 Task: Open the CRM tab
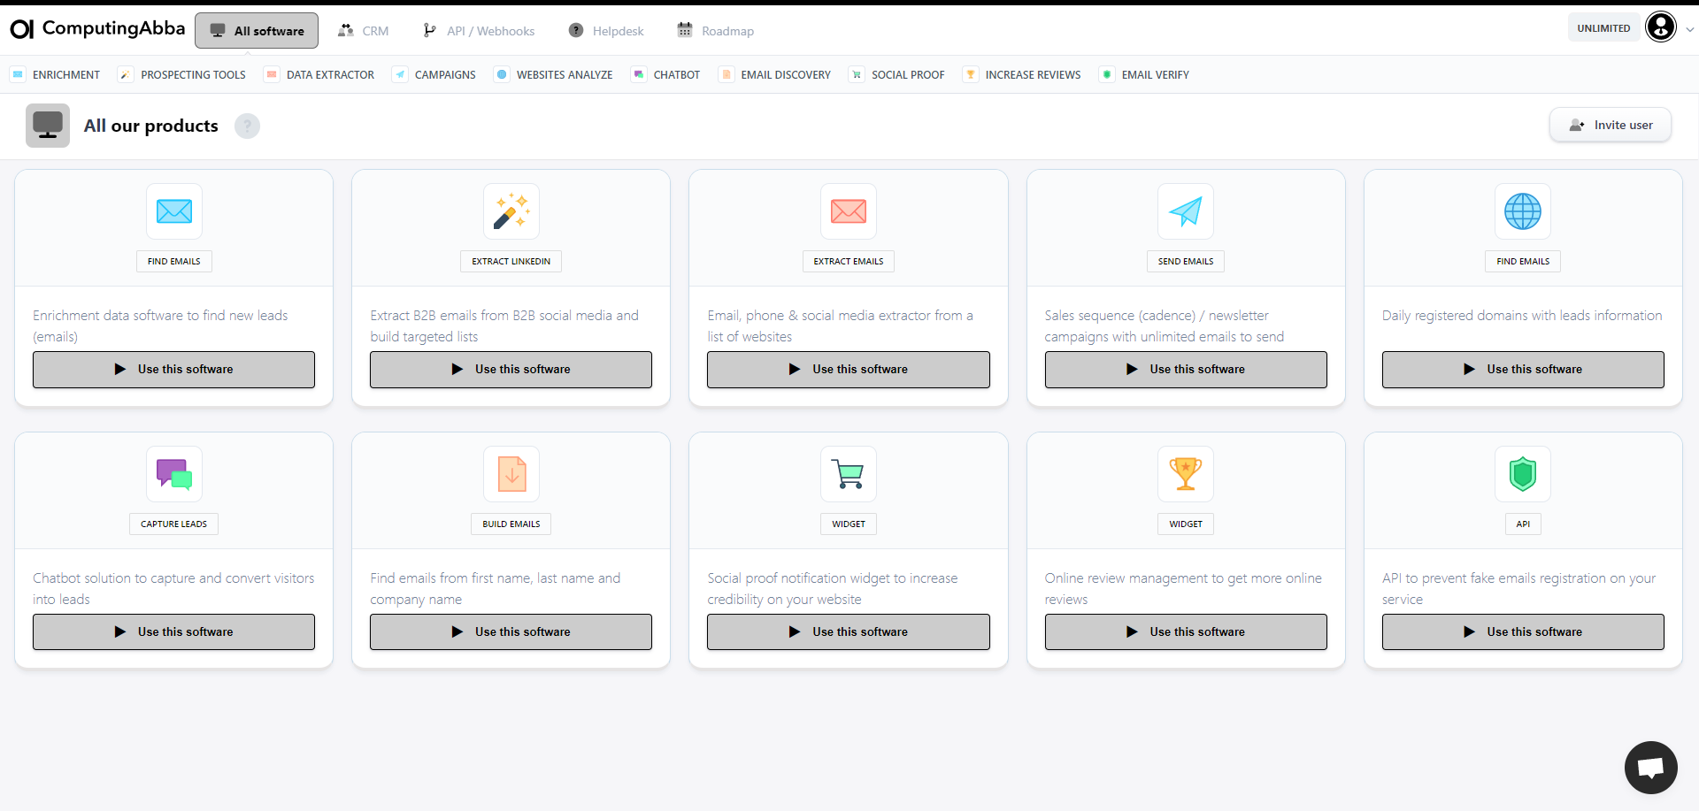[x=363, y=31]
